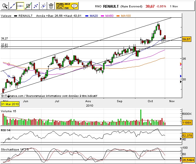Click the small circle marker on MA20 line
The width and height of the screenshot is (196, 164).
click(9, 76)
